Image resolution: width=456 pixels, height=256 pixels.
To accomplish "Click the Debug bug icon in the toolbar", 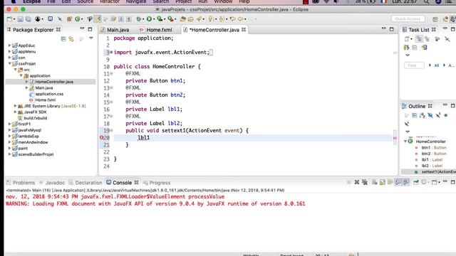I will [139, 19].
